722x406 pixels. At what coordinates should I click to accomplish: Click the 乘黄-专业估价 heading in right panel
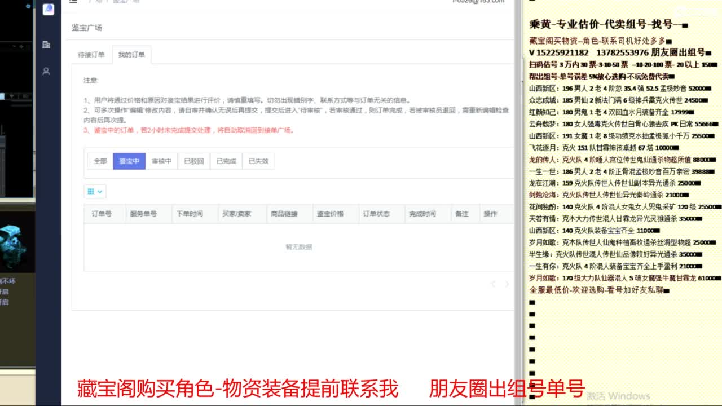(609, 24)
